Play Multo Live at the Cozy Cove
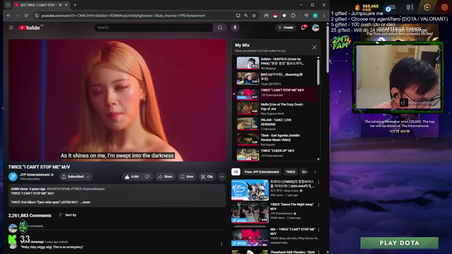 [275, 109]
